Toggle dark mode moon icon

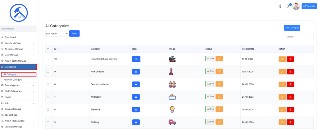[x=280, y=6]
